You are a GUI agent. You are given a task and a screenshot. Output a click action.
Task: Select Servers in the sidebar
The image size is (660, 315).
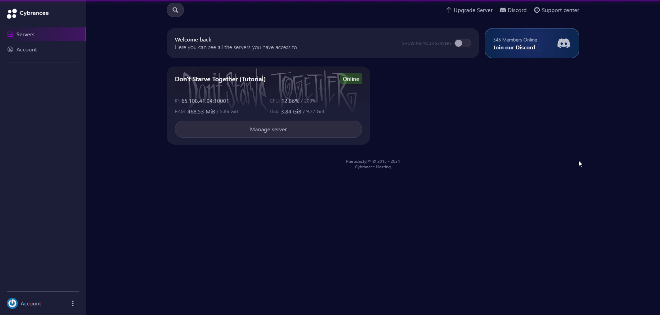click(x=43, y=34)
